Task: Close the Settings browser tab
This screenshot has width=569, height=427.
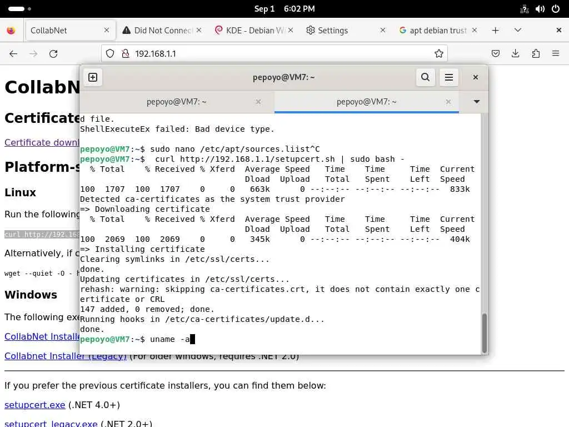Action: click(x=383, y=30)
